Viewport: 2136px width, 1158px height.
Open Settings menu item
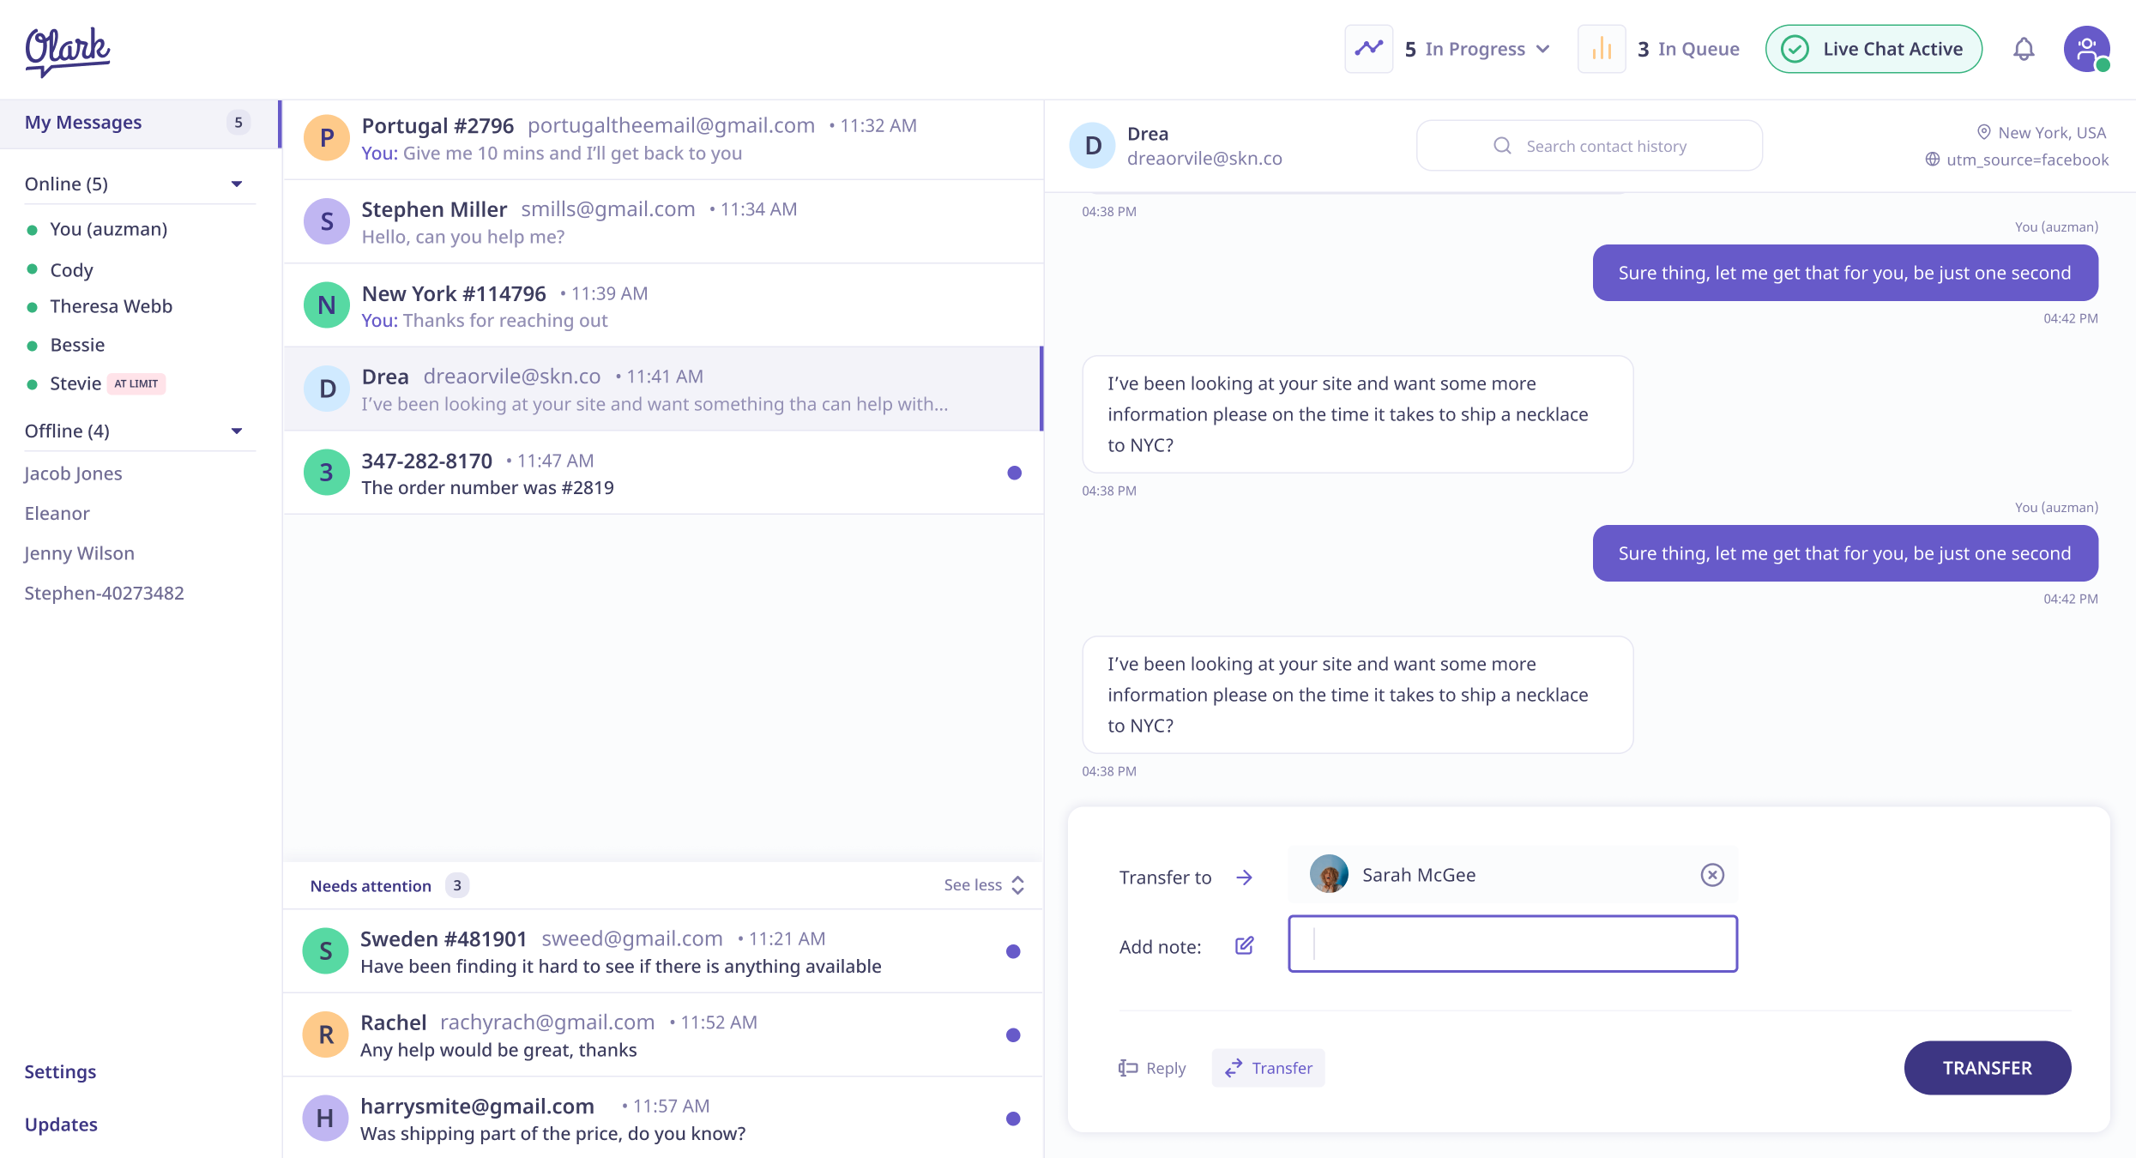[60, 1070]
